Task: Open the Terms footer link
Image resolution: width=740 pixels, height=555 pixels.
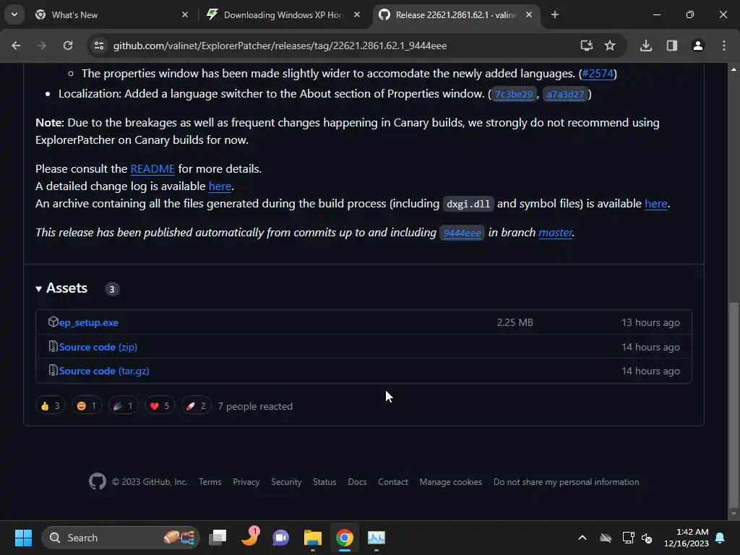Action: 210,482
